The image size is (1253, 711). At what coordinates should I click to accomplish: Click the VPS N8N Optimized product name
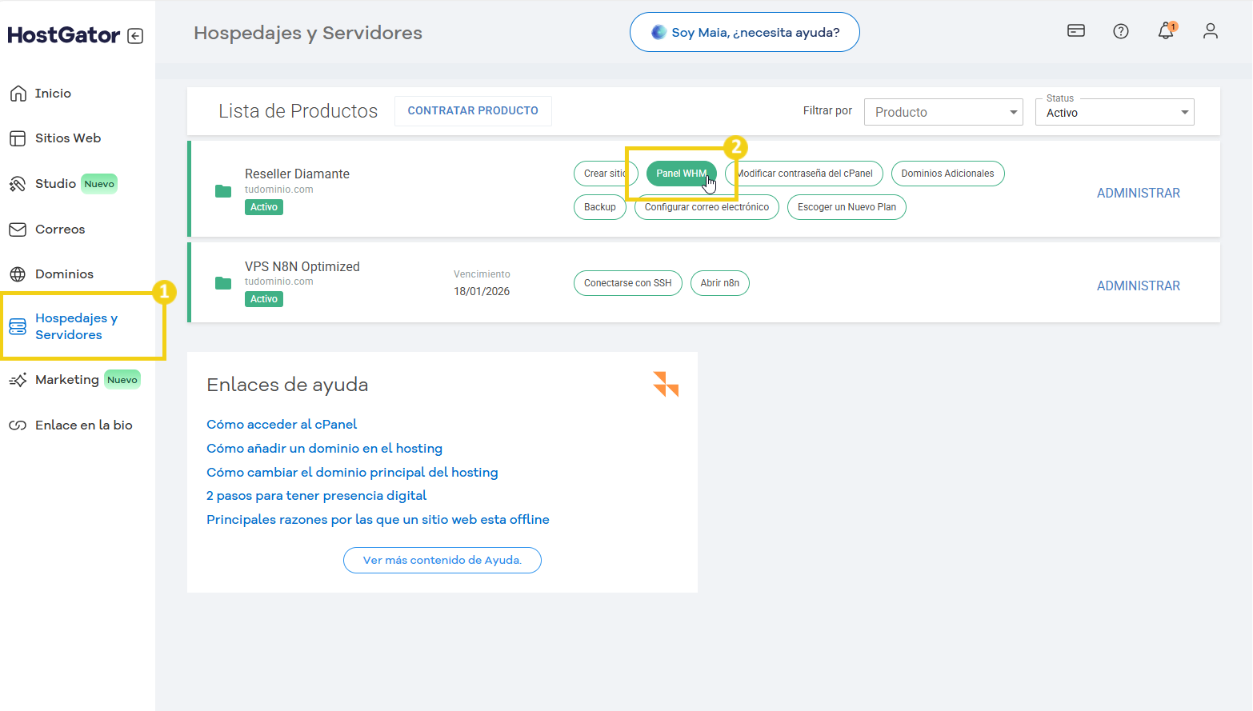[x=302, y=266]
